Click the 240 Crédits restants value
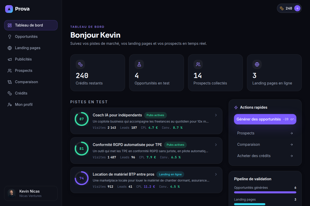 click(82, 76)
